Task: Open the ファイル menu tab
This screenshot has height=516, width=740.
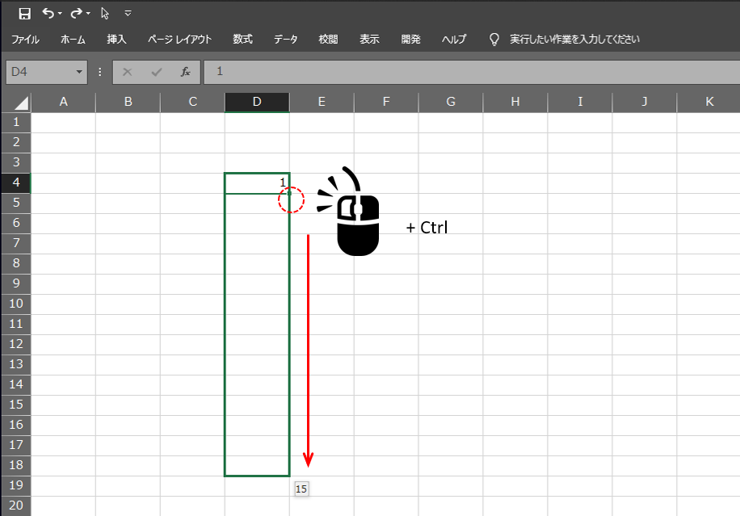Action: pyautogui.click(x=25, y=40)
